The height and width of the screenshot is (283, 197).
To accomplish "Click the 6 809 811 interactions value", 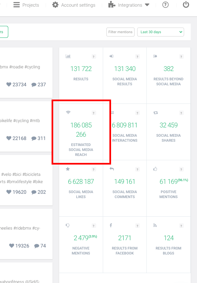I will (125, 125).
